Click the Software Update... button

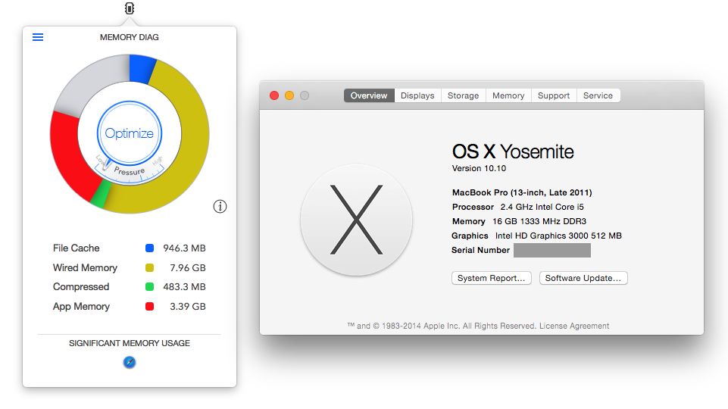(583, 278)
